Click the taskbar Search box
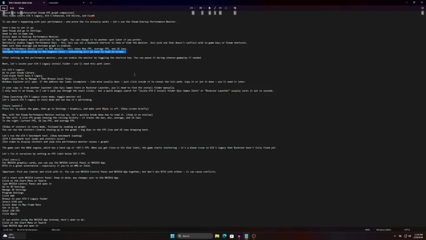 [x=195, y=236]
